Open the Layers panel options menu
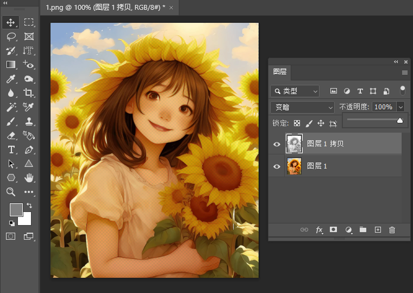The image size is (413, 293). (405, 72)
